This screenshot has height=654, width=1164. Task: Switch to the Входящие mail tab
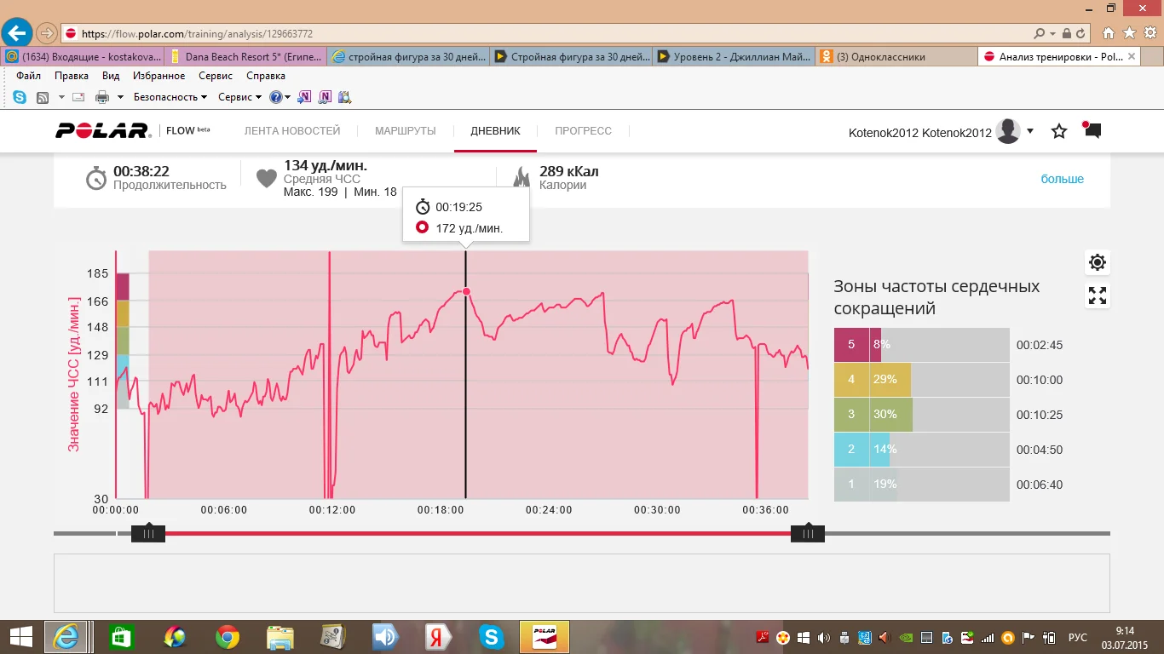click(x=83, y=57)
